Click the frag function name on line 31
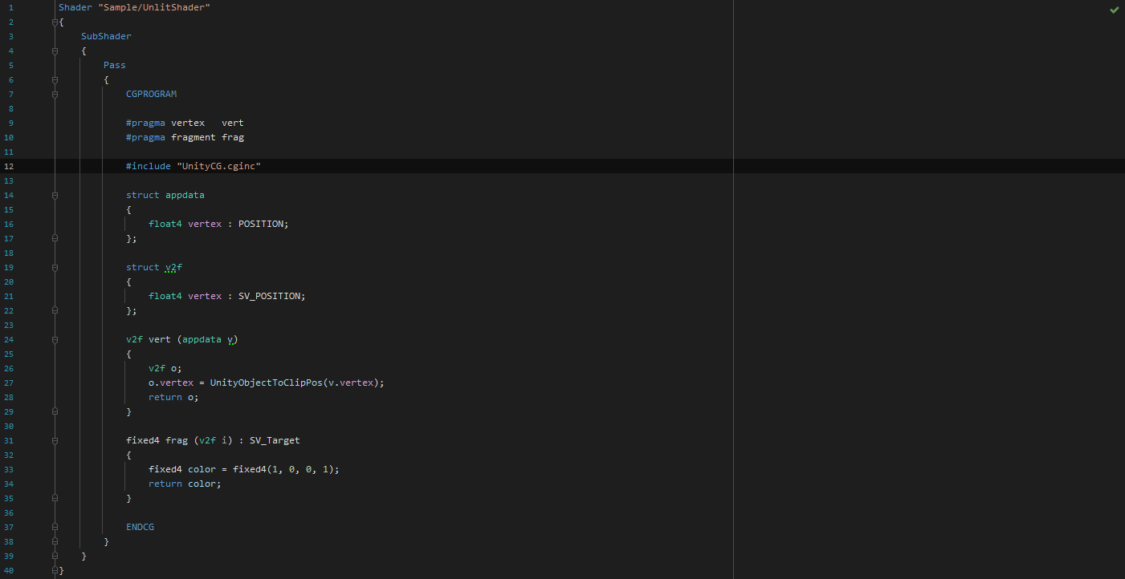This screenshot has height=579, width=1125. (x=177, y=440)
